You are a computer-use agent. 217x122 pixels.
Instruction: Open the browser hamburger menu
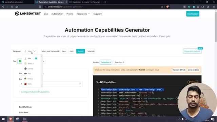tap(214, 7)
